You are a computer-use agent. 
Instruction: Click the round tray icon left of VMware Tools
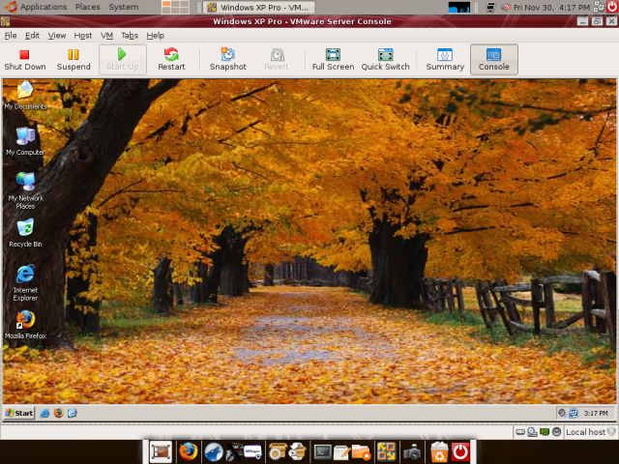click(562, 413)
